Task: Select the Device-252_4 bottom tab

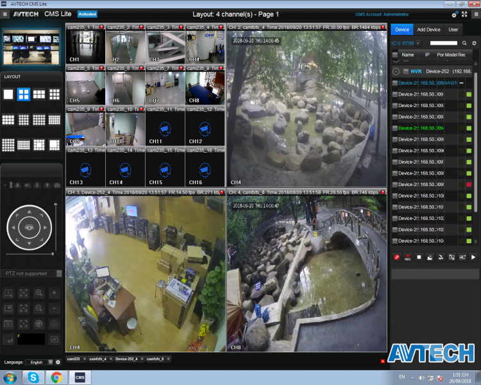Action: [x=126, y=359]
